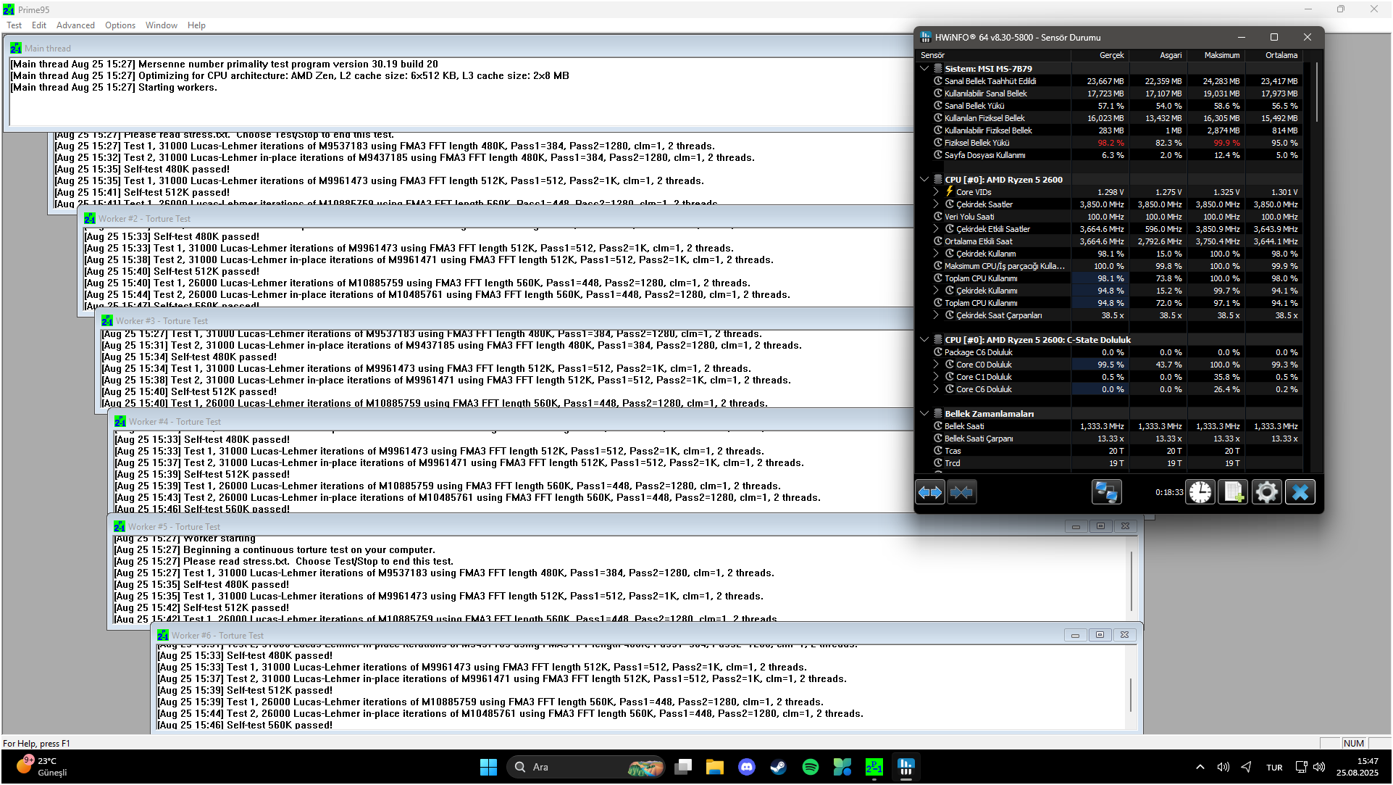Maximize the Worker #5 Torture Test window

[1100, 526]
